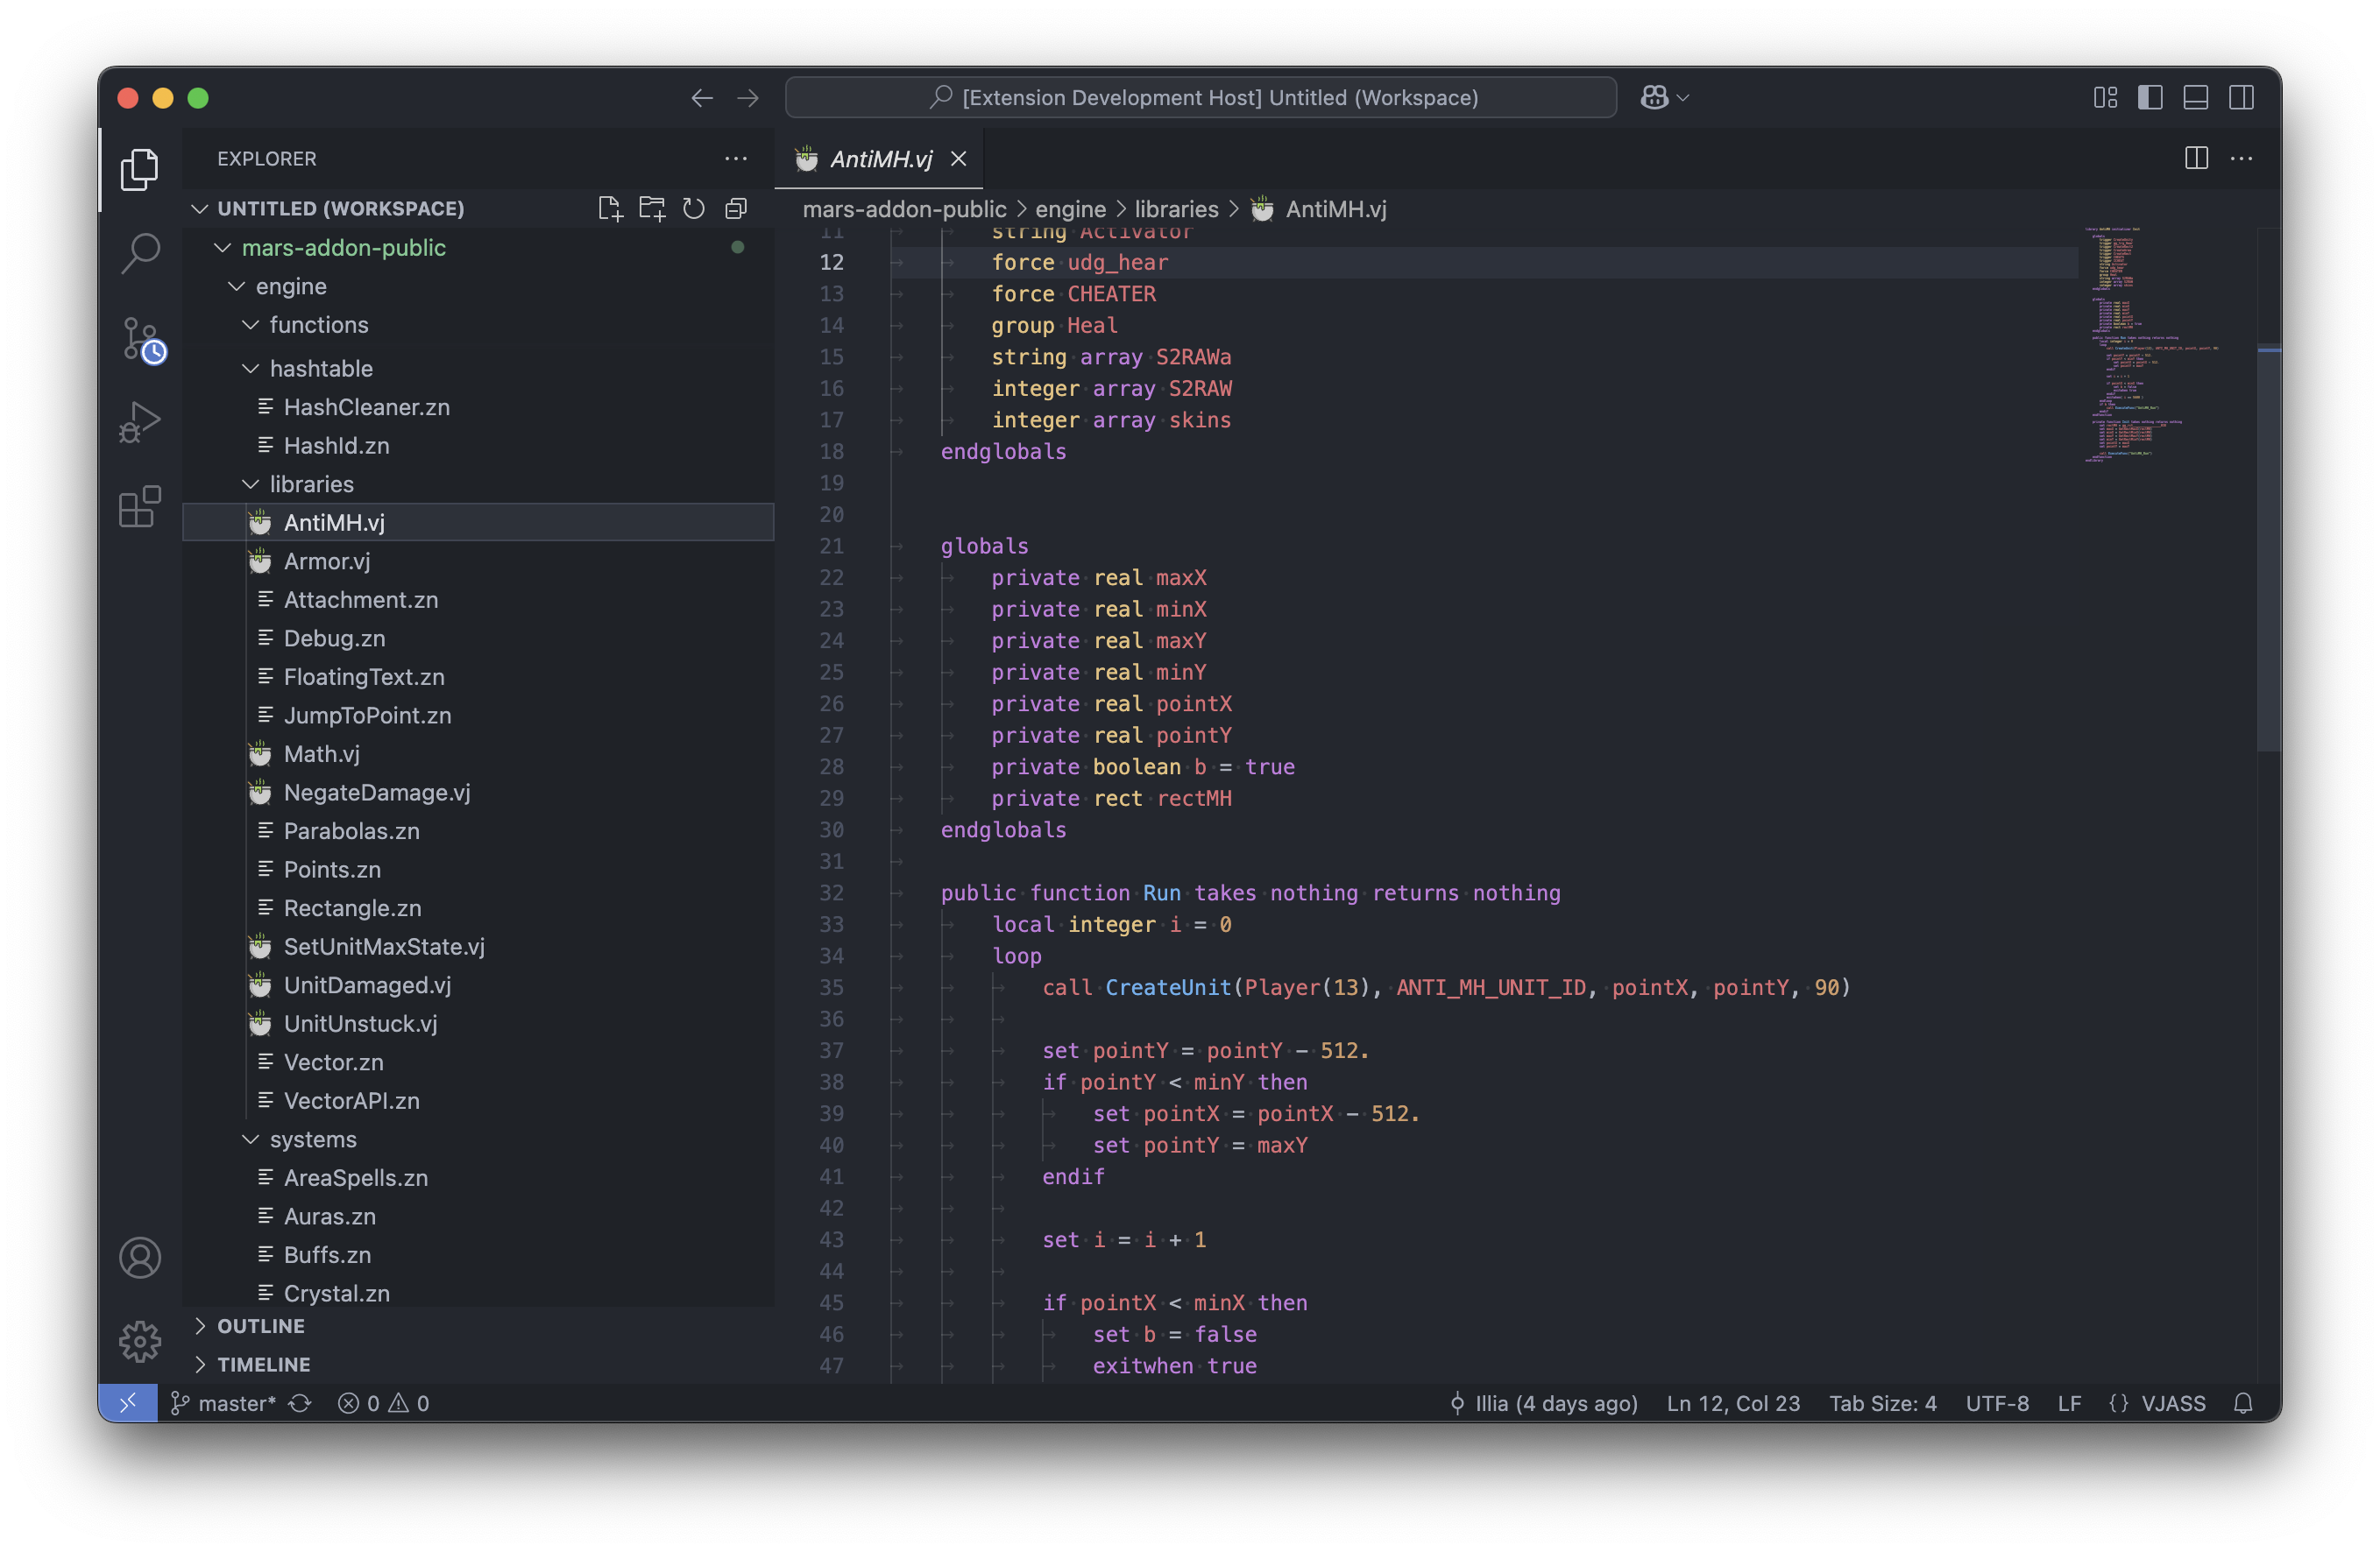Open the Search view in activity bar
The height and width of the screenshot is (1552, 2380).
140,253
